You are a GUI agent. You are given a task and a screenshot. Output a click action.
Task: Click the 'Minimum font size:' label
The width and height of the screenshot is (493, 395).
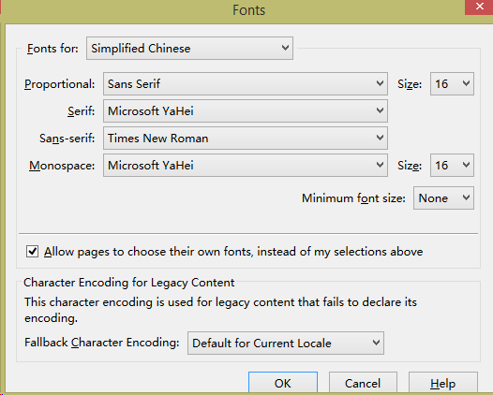pyautogui.click(x=353, y=198)
